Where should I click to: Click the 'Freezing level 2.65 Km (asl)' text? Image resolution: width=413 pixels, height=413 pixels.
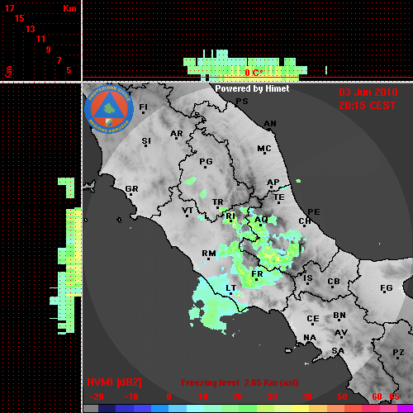240,382
